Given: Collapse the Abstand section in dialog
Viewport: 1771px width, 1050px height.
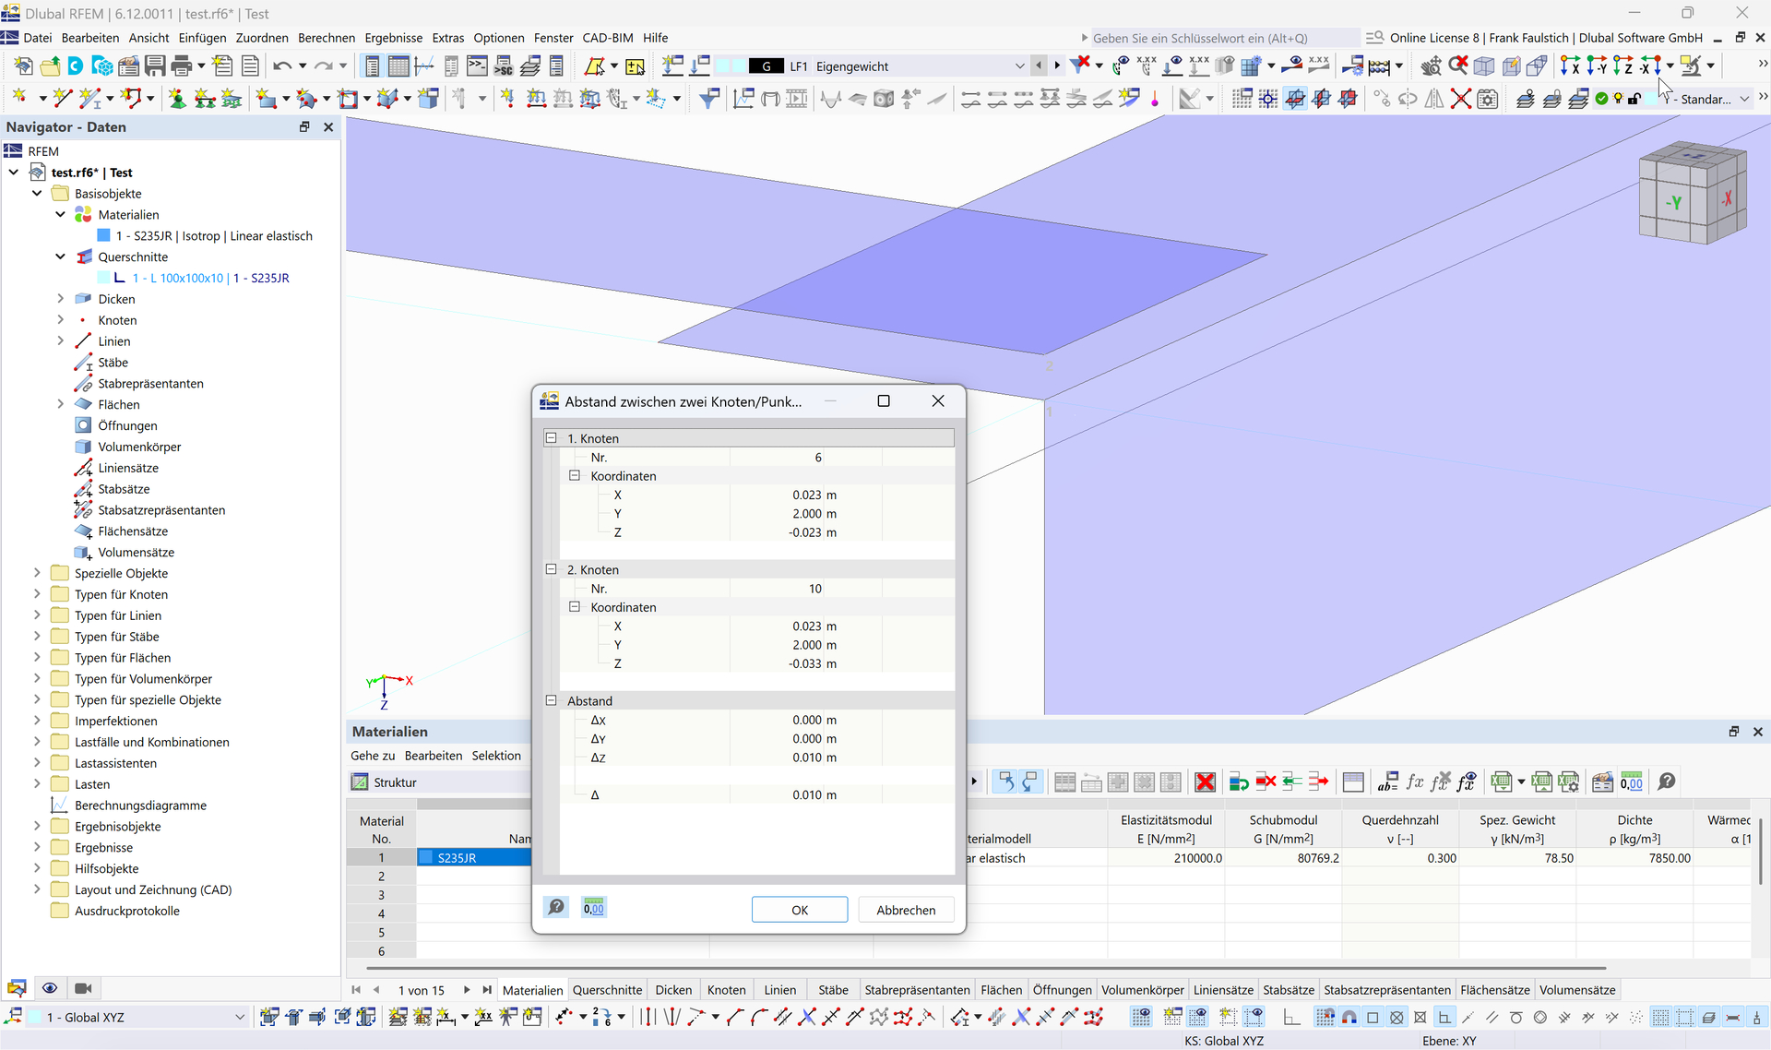Looking at the screenshot, I should point(552,701).
